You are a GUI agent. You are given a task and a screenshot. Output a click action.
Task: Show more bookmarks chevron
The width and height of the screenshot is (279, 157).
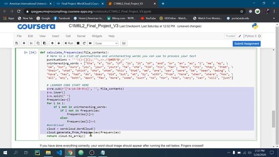click(x=274, y=18)
